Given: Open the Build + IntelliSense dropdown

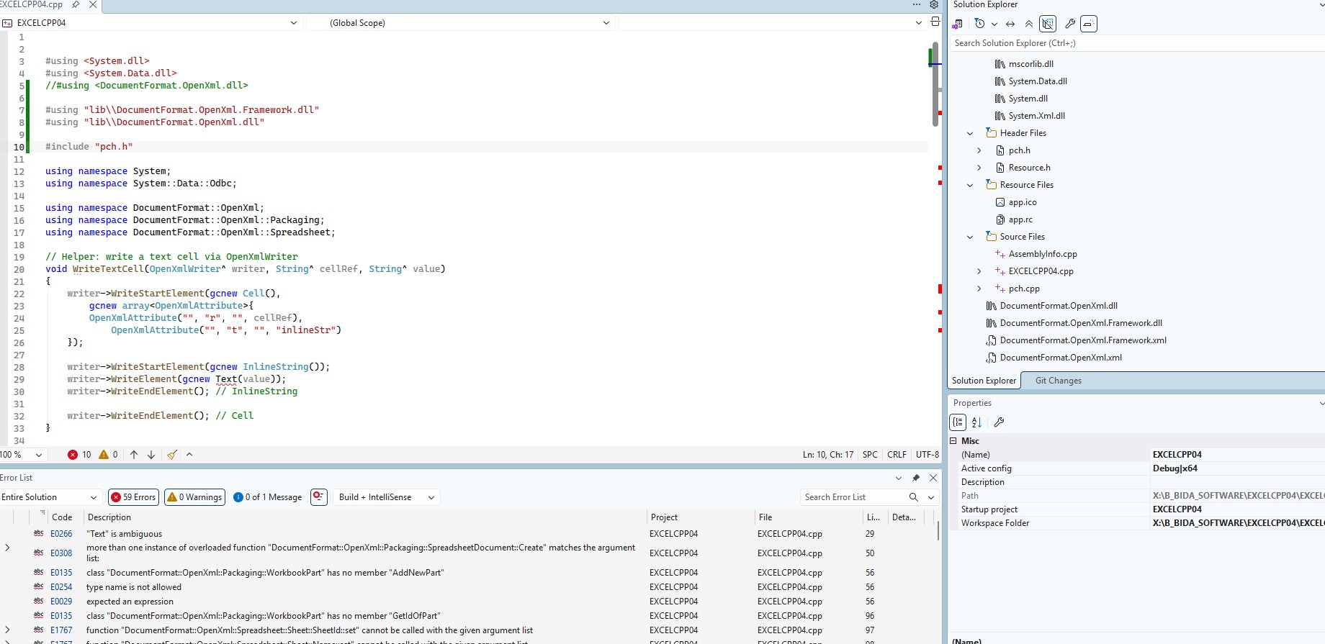Looking at the screenshot, I should point(387,497).
